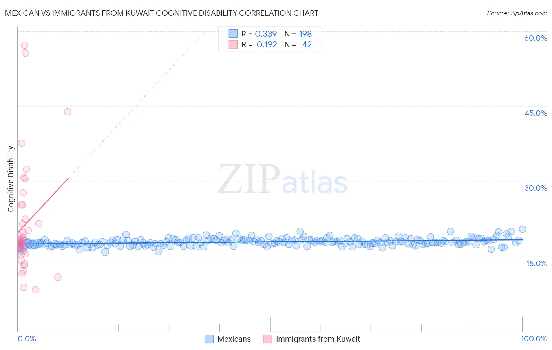Click the 30.0% y-axis tick label
Screen dimensions: 552x350
[536, 188]
